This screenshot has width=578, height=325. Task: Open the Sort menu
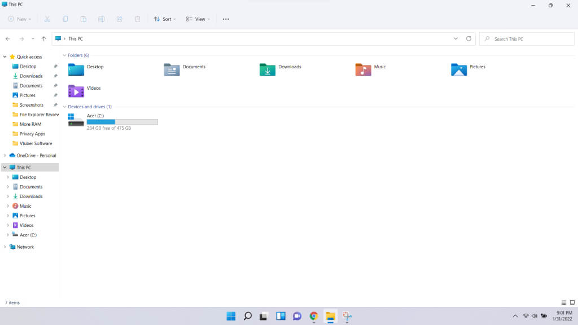(x=165, y=19)
